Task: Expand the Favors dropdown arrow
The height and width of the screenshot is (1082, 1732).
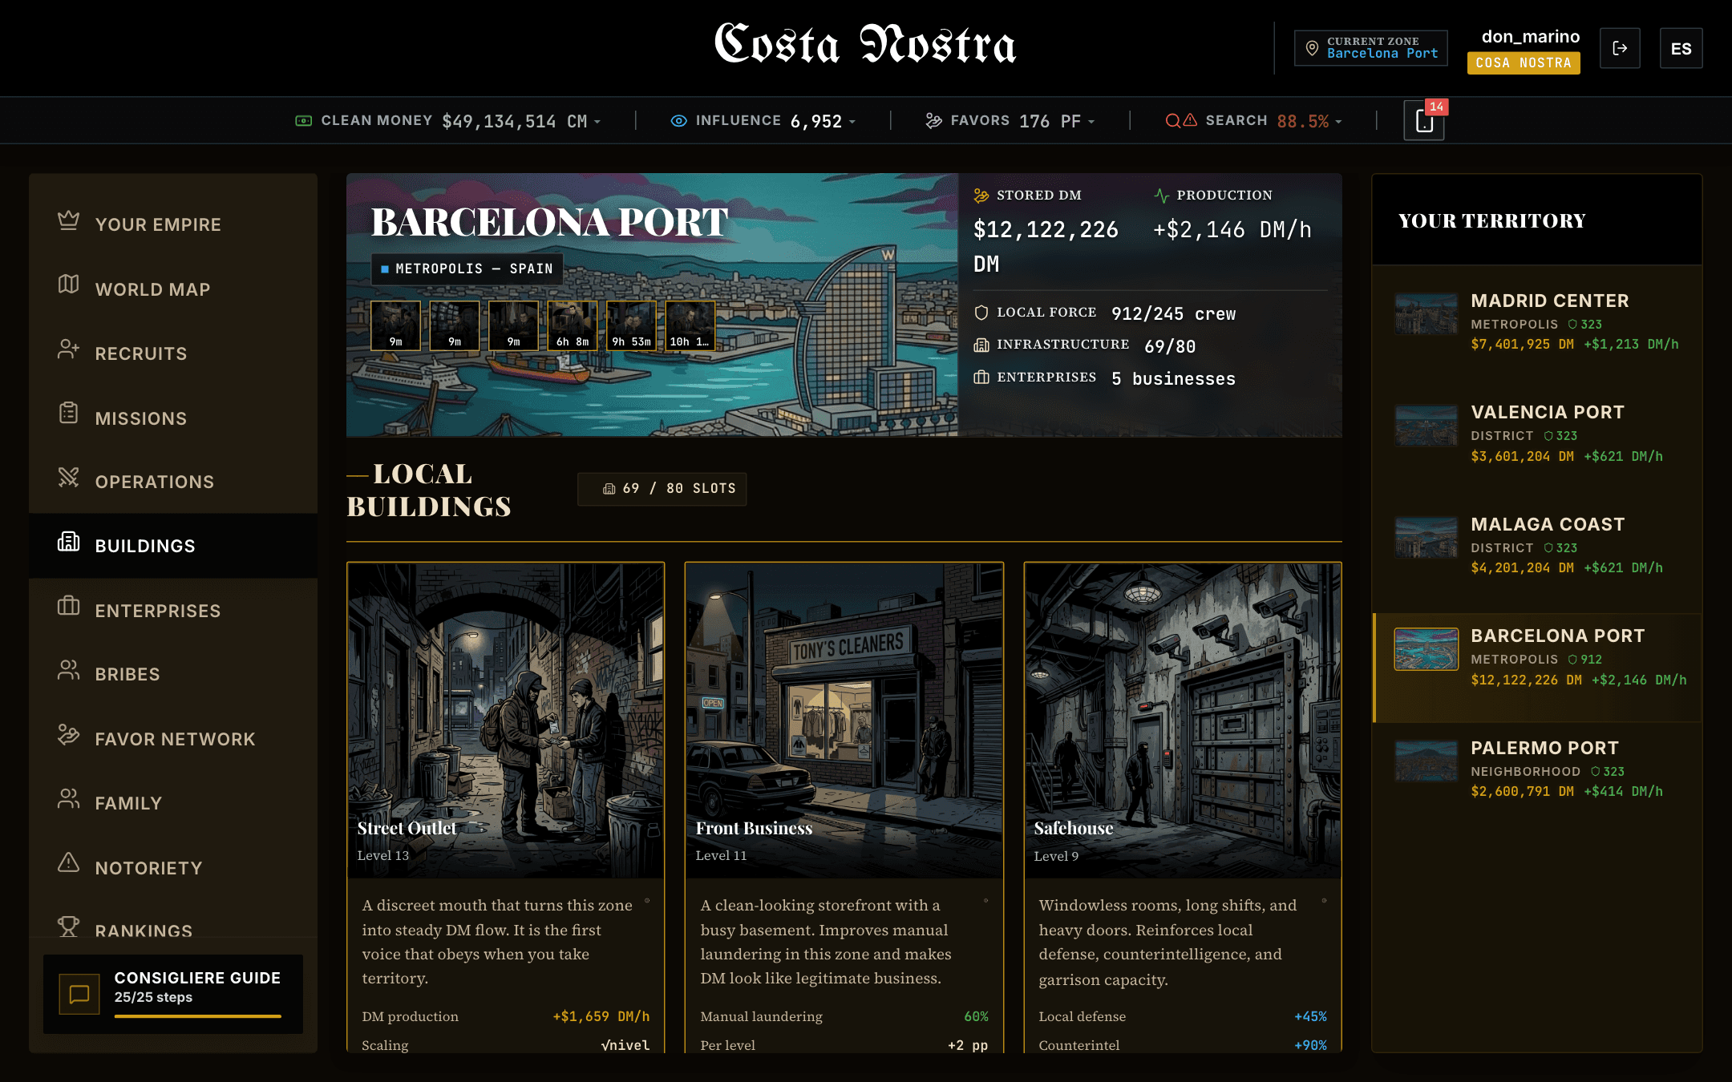Action: point(1091,122)
